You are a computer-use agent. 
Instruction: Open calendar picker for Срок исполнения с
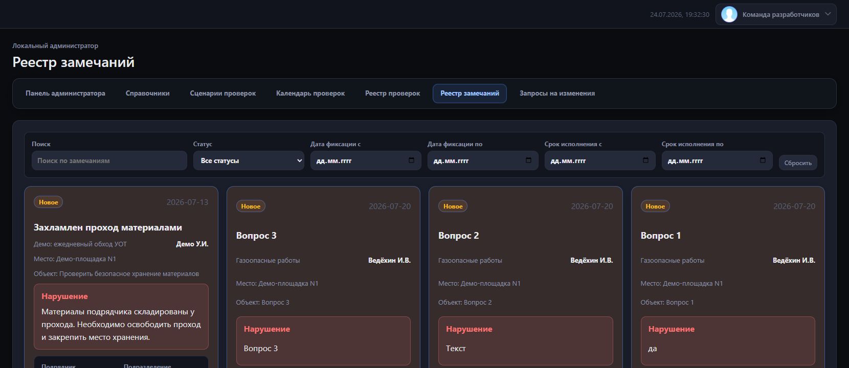point(645,160)
